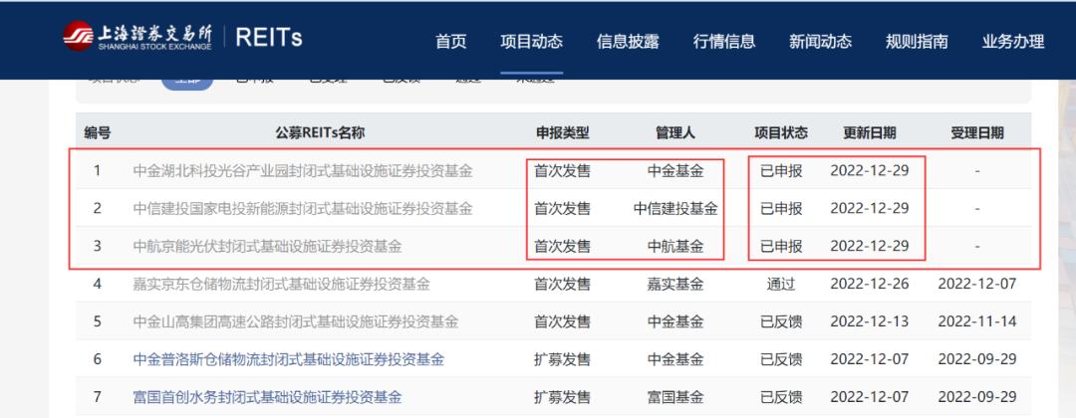Click 2022-12-29 date in 中航京能光伏 row

(870, 246)
